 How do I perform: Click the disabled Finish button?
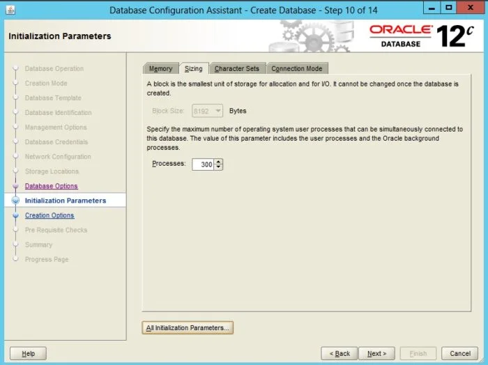click(418, 353)
